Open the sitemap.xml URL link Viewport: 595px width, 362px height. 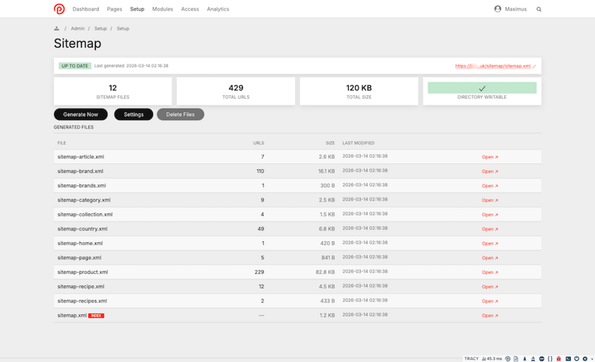pos(494,66)
